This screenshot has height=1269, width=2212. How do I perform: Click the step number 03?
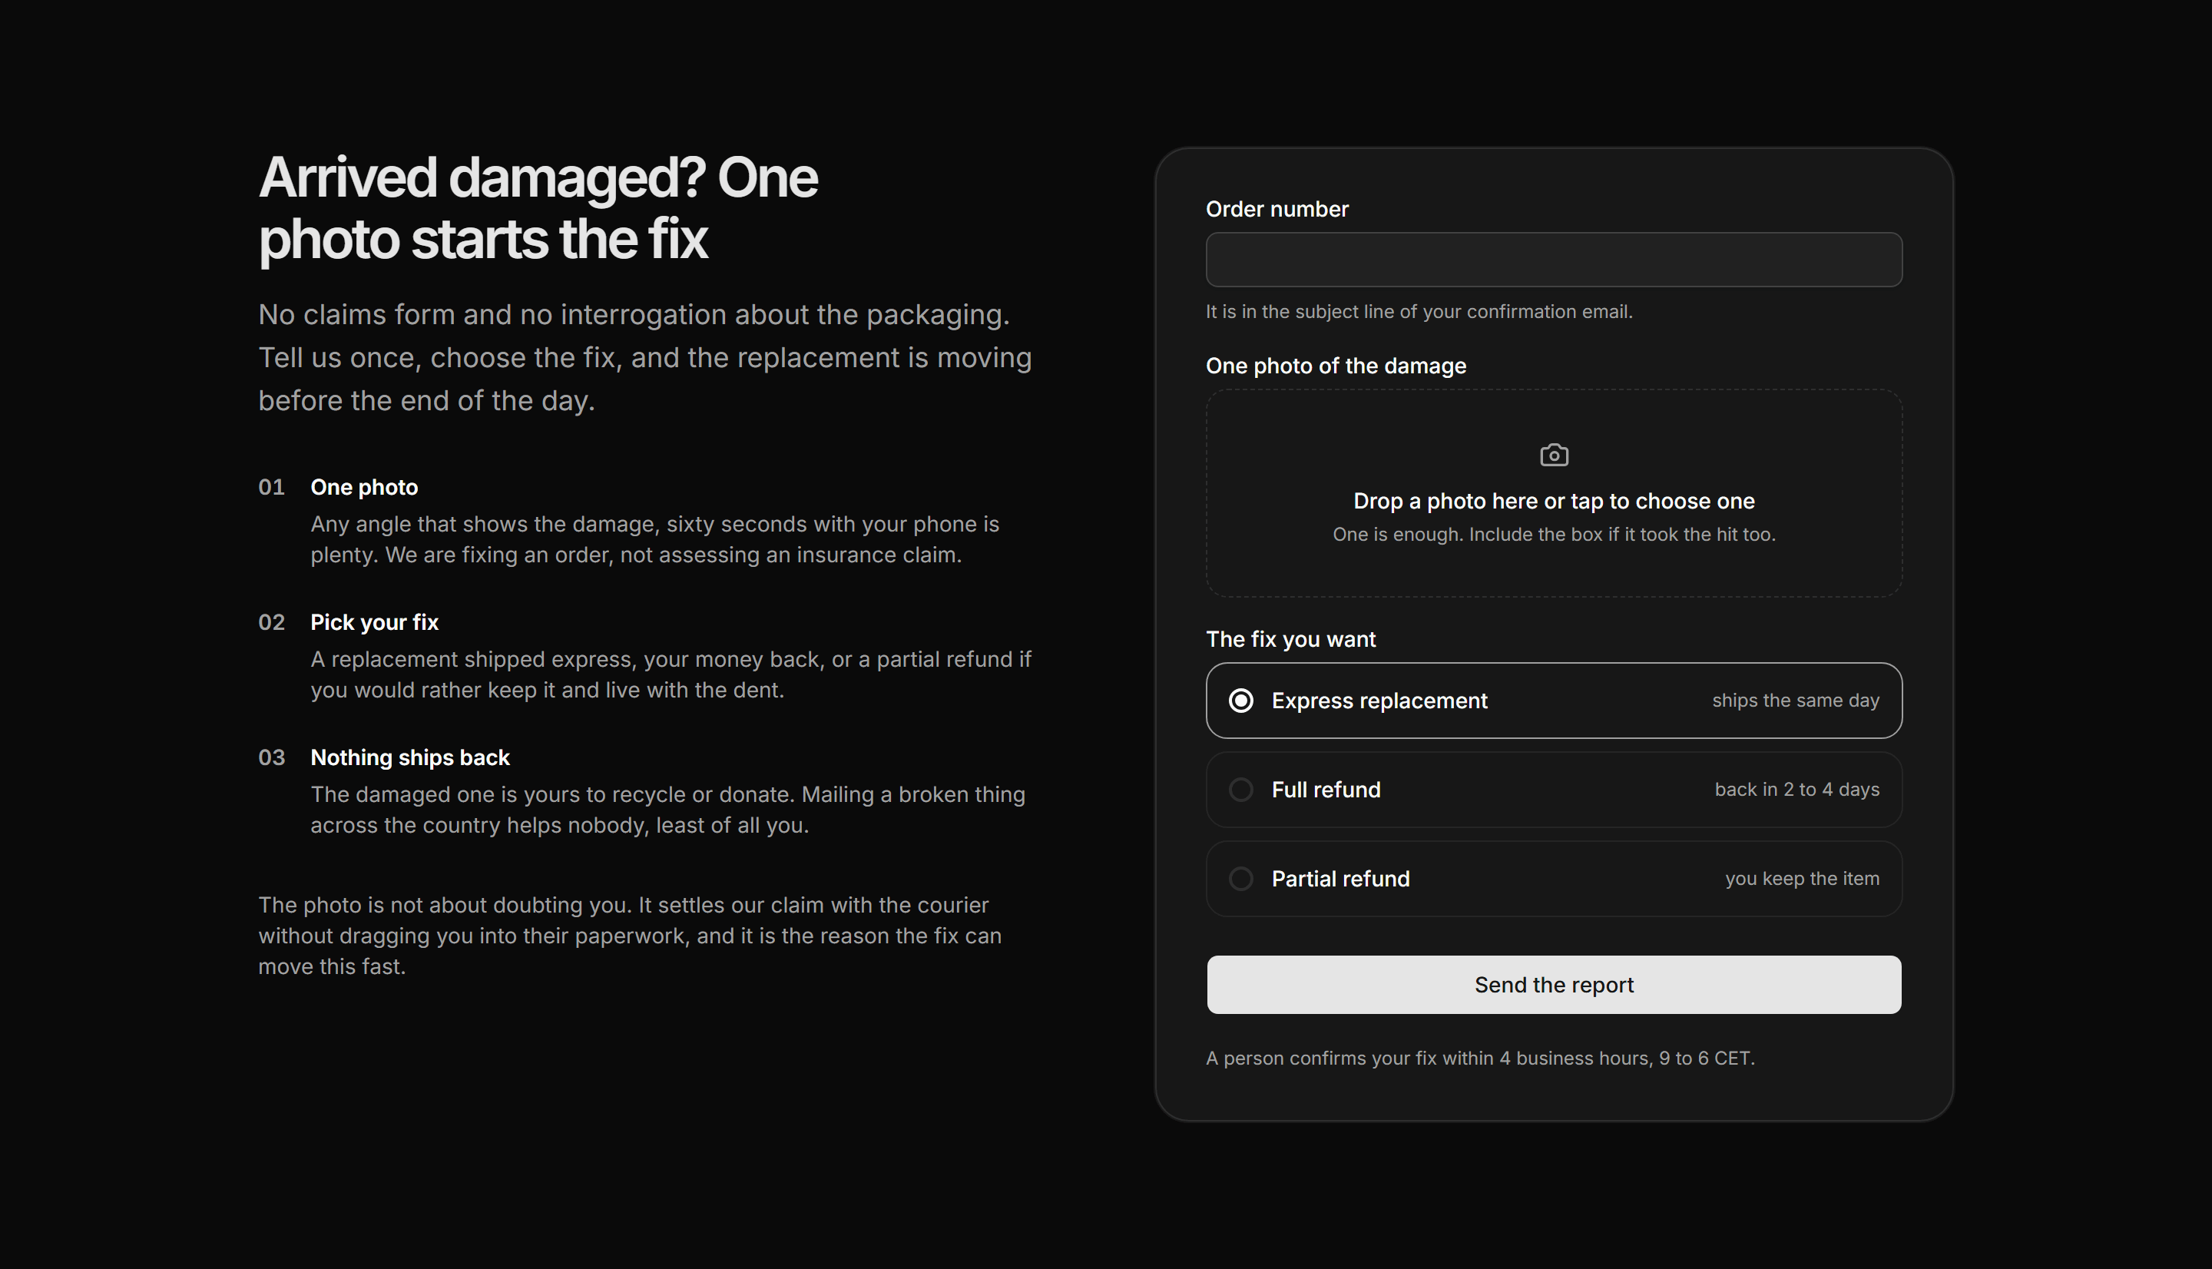click(x=271, y=757)
